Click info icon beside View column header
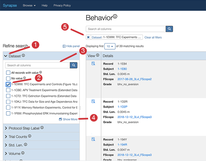The height and width of the screenshot is (162, 206). click(98, 55)
